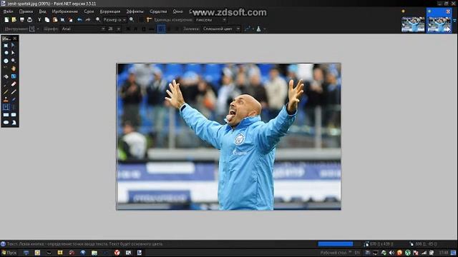Select the Text tool in Tools window
Screen dimensions: 458x257
[6, 107]
